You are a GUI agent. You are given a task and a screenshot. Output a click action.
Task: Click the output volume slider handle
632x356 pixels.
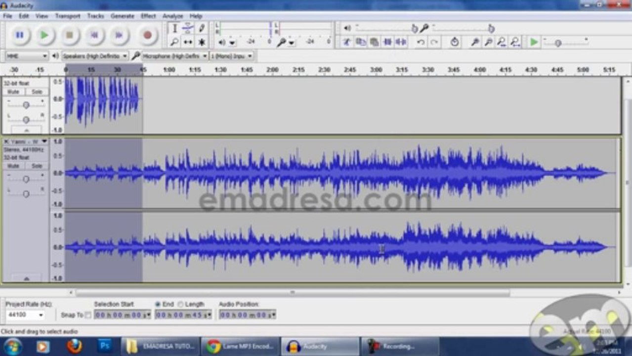point(414,28)
